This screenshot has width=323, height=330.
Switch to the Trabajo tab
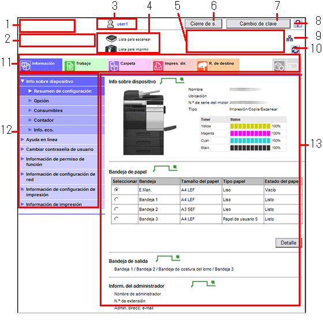[85, 65]
